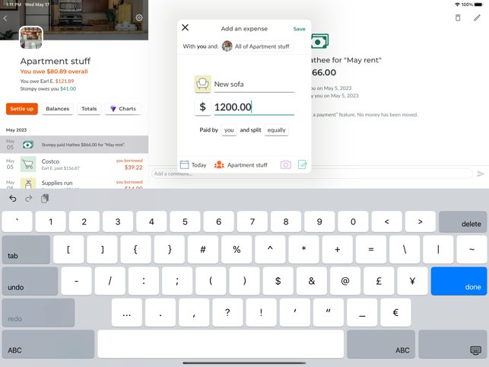Delete this payment with trash icon
This screenshot has width=489, height=367.
[x=458, y=18]
